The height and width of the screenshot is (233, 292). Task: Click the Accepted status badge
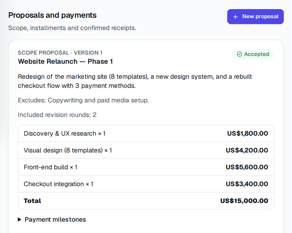pos(253,54)
